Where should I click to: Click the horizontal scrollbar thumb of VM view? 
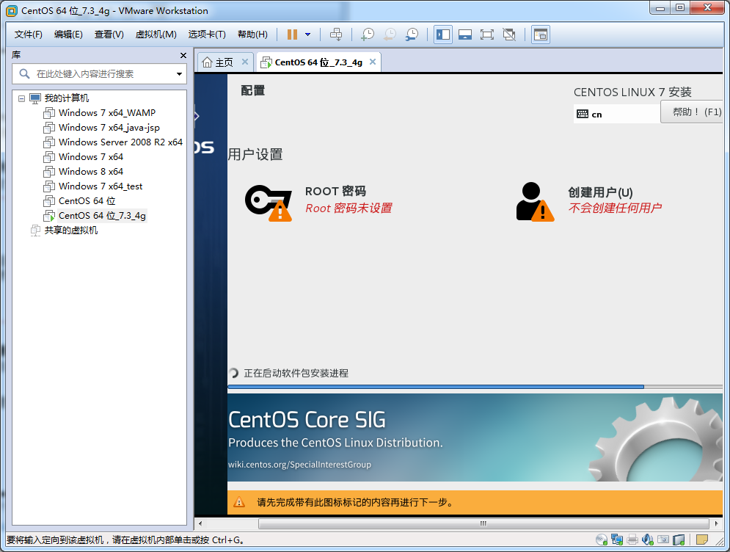483,523
